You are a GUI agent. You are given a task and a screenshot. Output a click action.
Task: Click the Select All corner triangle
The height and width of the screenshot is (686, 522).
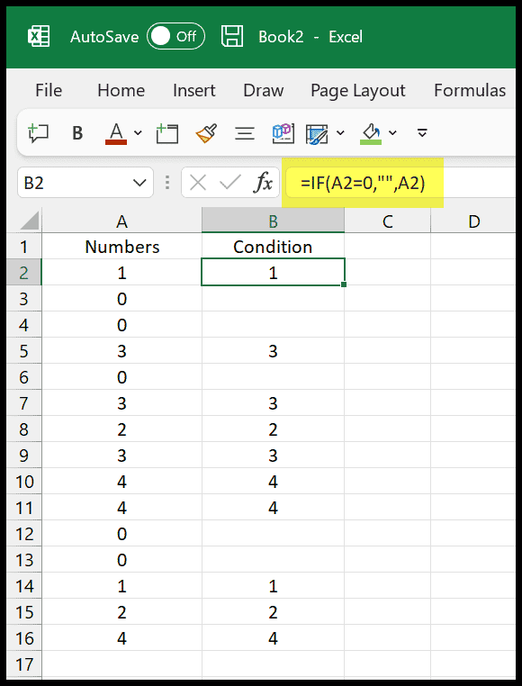[x=30, y=221]
